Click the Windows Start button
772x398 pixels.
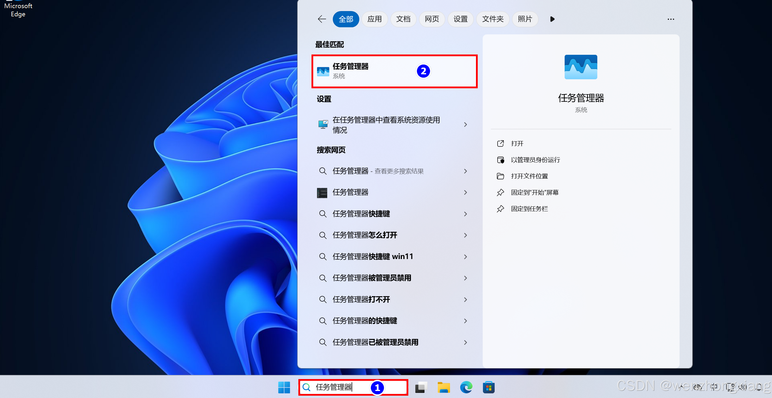point(283,387)
